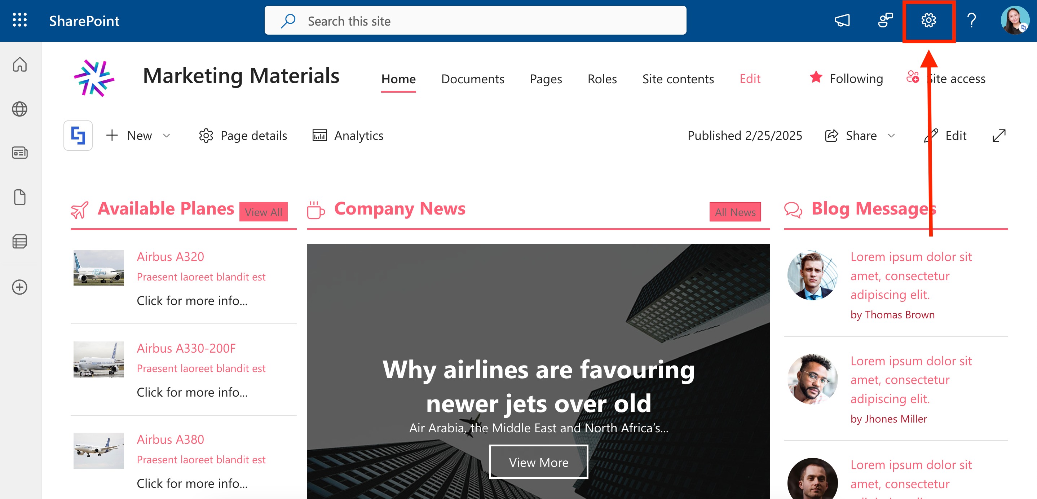Open the Settings gear icon
Viewport: 1037px width, 499px height.
928,20
